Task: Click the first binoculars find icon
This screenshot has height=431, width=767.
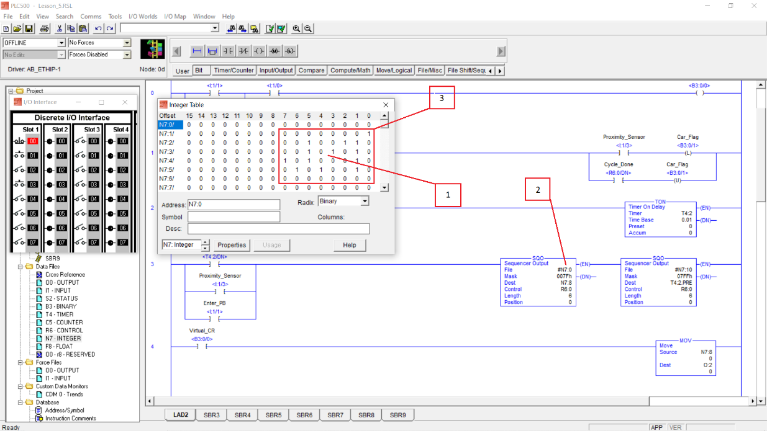Action: click(x=232, y=29)
